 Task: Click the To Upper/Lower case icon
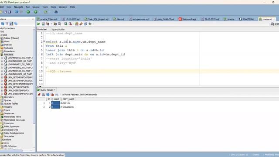click(90, 24)
